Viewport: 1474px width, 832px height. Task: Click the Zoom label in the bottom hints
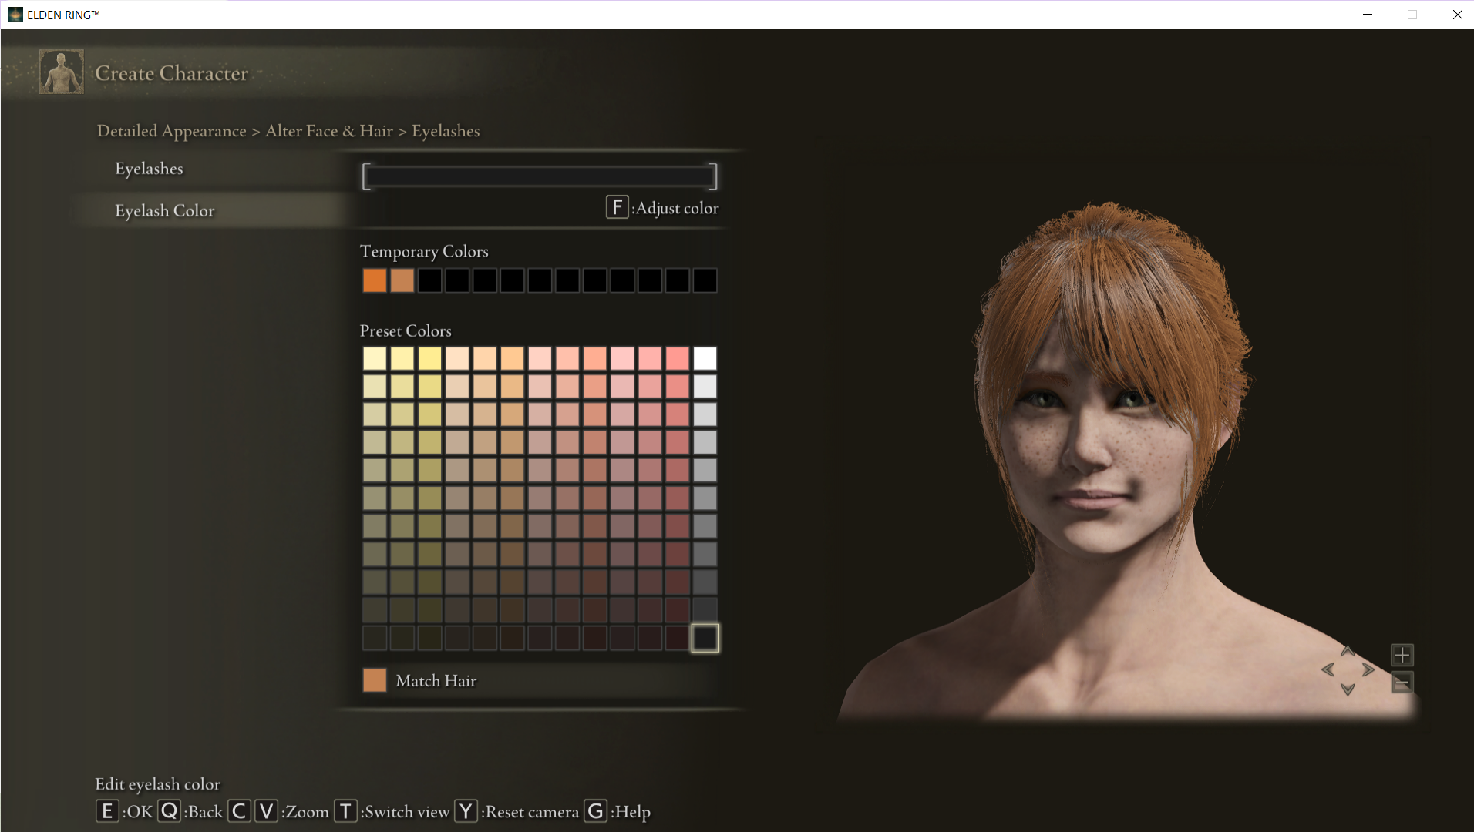tap(307, 812)
